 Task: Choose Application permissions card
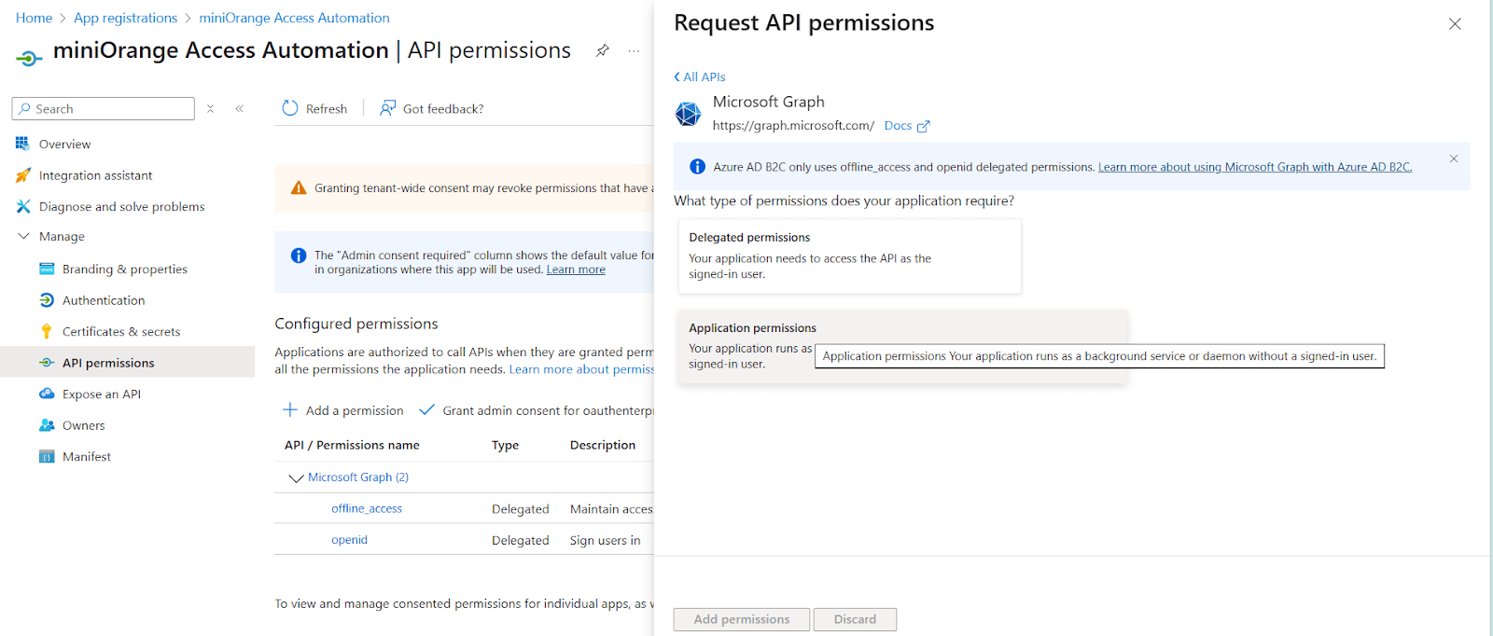tap(902, 347)
